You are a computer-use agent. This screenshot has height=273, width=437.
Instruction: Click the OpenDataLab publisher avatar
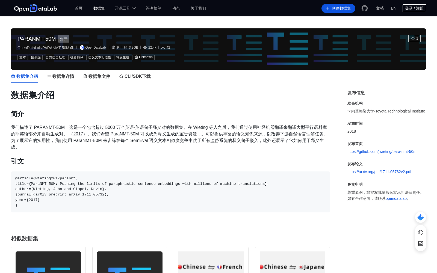pos(82,48)
